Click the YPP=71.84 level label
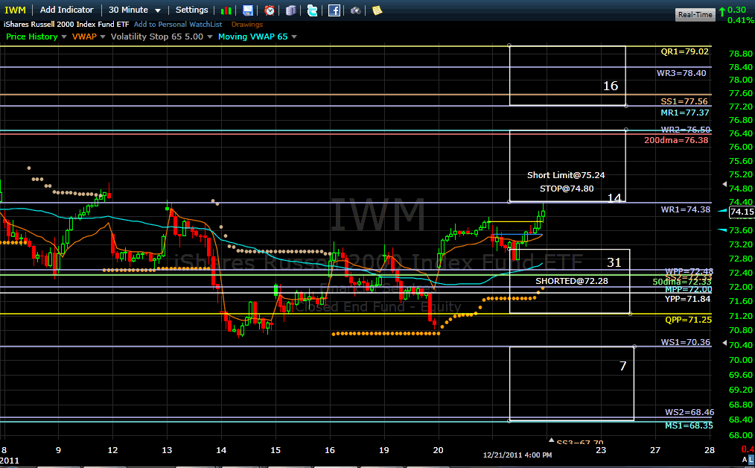The height and width of the screenshot is (468, 755). click(687, 299)
